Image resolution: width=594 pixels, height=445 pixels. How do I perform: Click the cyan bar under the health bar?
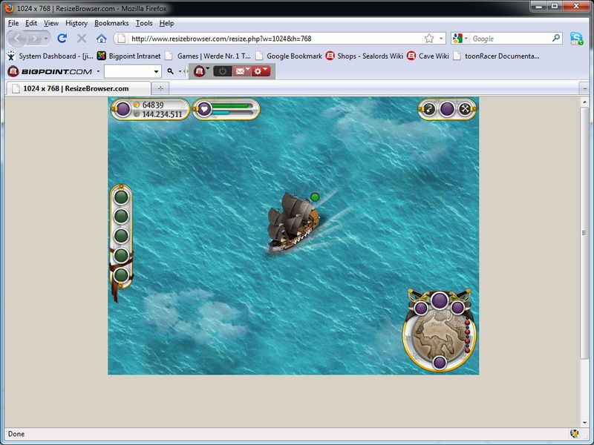coord(221,113)
